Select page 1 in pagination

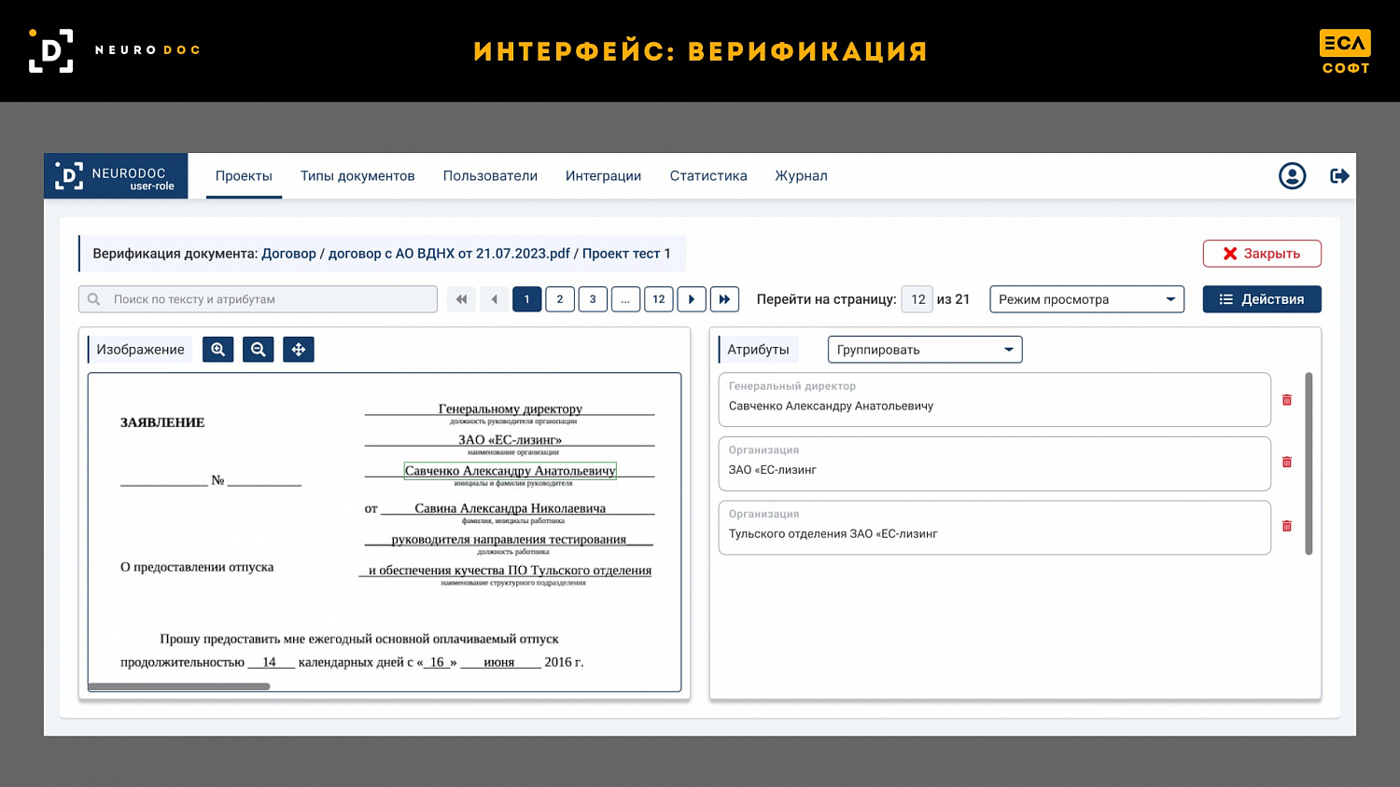point(527,299)
